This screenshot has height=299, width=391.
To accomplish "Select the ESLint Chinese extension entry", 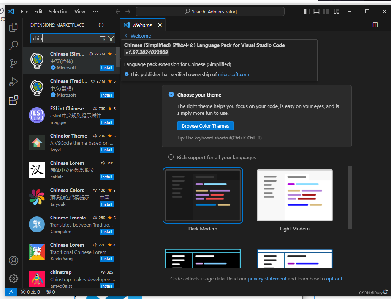I will tap(71, 116).
